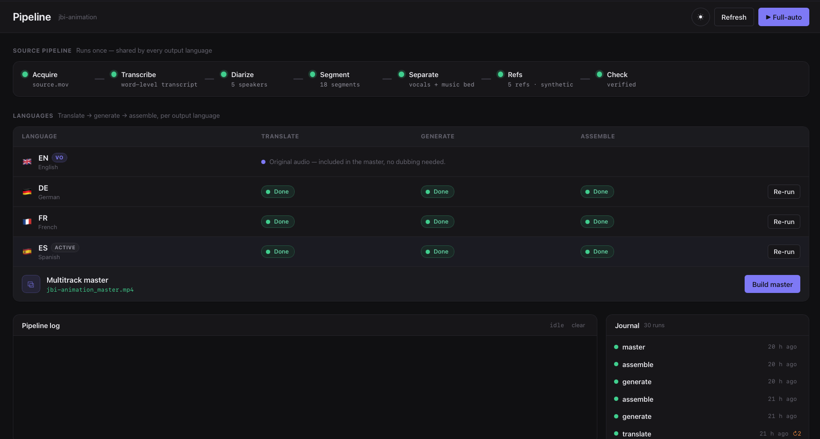Open the translate run in Journal
This screenshot has height=439, width=820.
[x=707, y=433]
